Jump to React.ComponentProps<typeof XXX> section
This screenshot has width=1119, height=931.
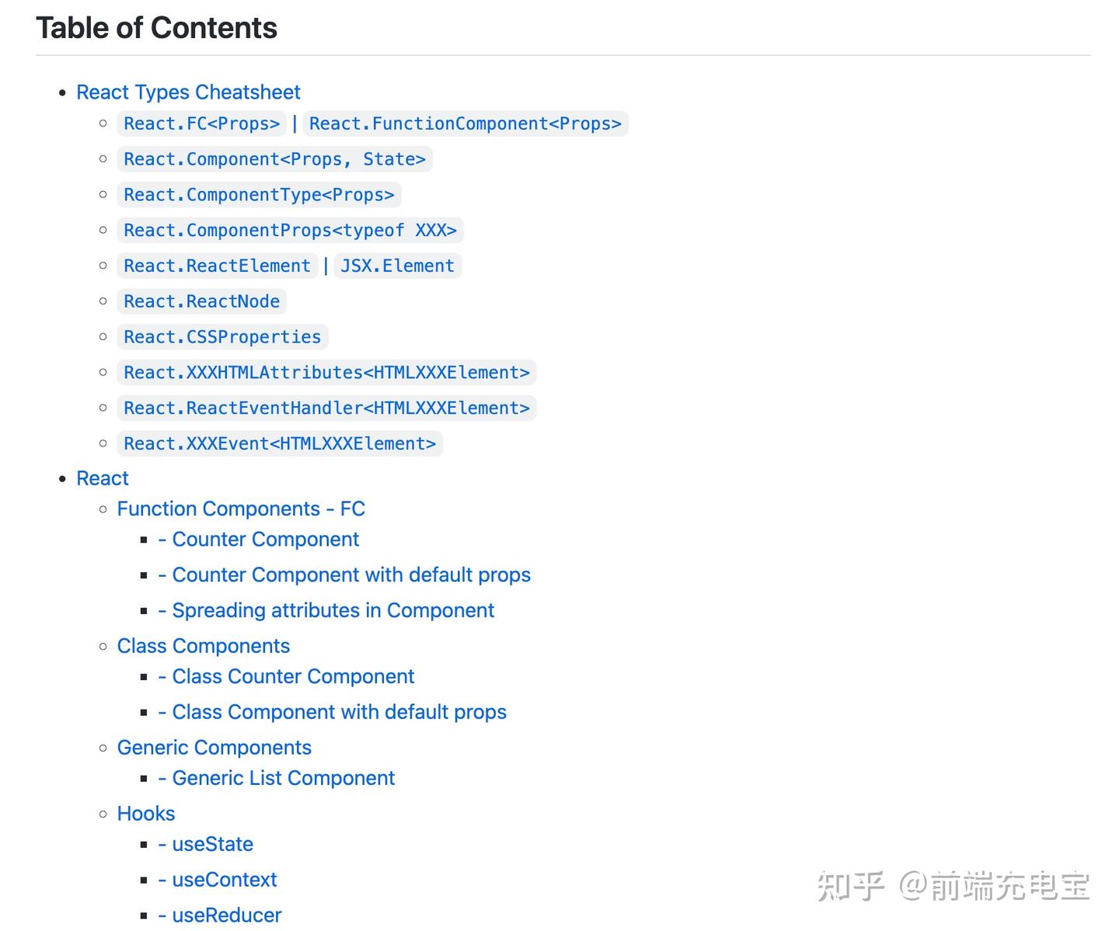pyautogui.click(x=290, y=231)
